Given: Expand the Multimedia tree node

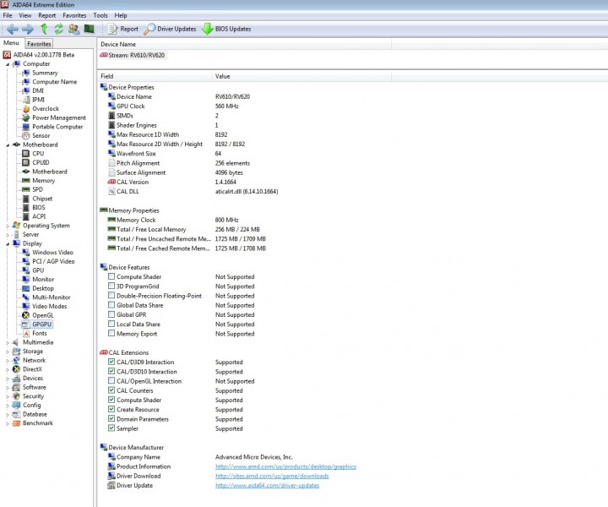Looking at the screenshot, I should [8, 342].
